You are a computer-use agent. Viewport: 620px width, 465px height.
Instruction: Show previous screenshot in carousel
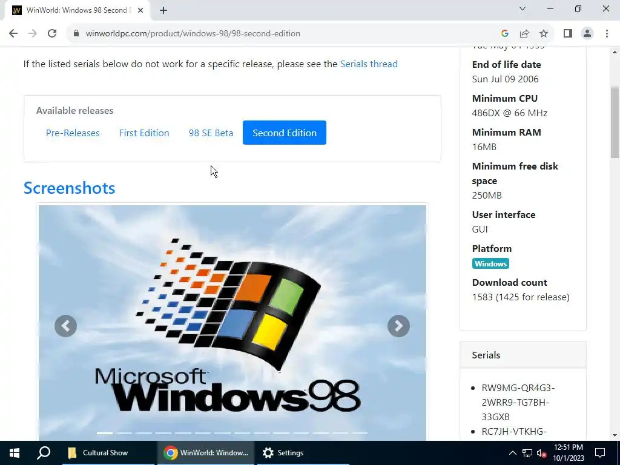click(65, 326)
